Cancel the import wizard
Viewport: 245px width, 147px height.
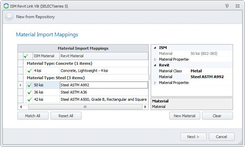[x=222, y=137]
